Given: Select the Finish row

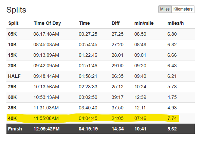Looking at the screenshot, I should click(x=100, y=129).
